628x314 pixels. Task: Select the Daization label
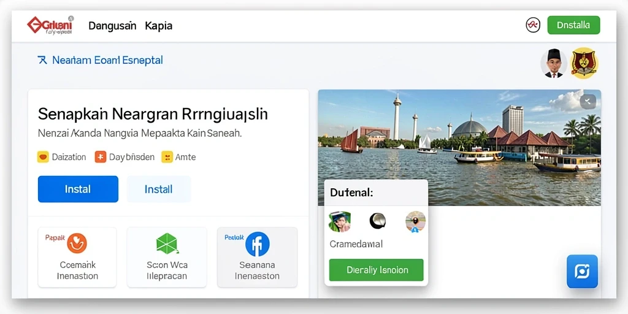point(69,157)
